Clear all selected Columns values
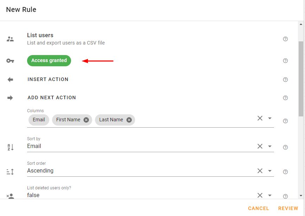This screenshot has height=216, width=305. click(260, 118)
